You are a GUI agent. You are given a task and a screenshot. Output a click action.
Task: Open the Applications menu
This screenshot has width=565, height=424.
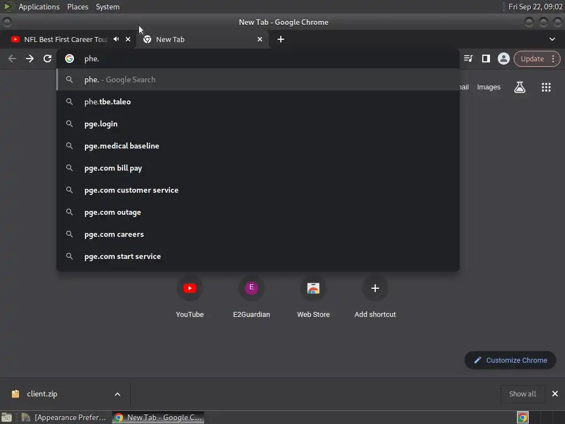[x=39, y=7]
